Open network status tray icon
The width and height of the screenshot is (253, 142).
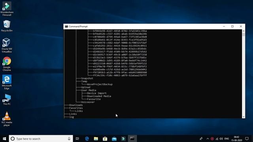click(217, 138)
